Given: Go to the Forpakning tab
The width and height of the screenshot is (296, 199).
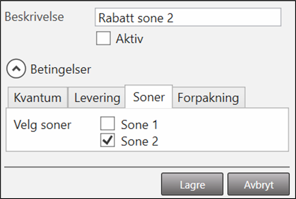Looking at the screenshot, I should point(208,98).
